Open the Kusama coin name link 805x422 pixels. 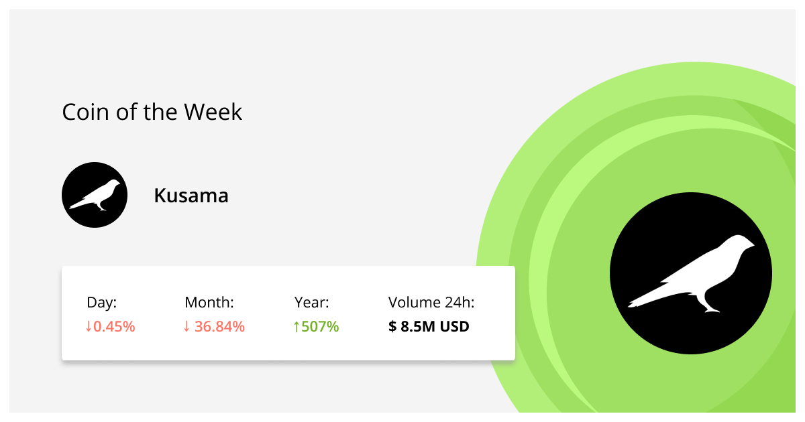point(191,196)
